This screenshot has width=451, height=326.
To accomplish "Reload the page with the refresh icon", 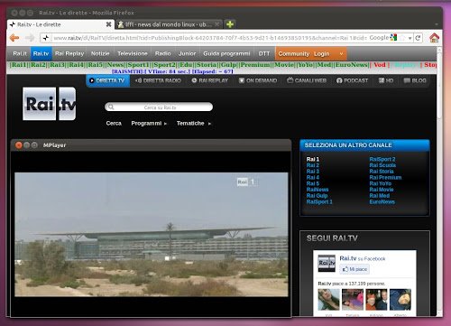I will (418, 38).
